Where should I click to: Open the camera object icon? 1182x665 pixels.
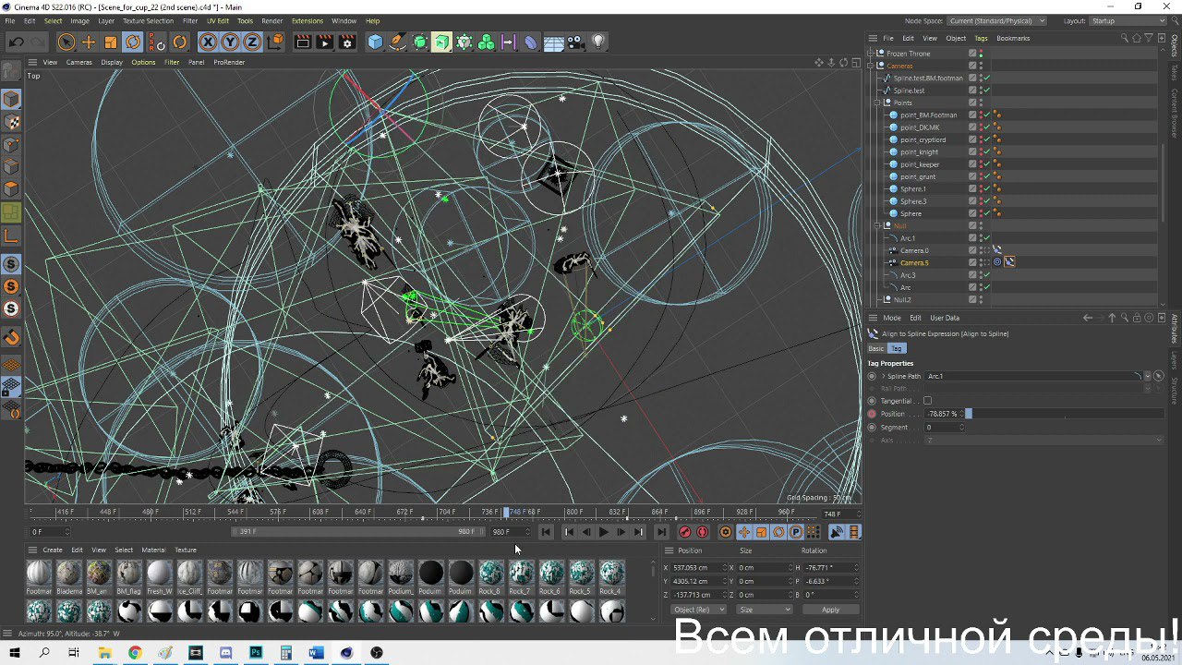pyautogui.click(x=575, y=42)
